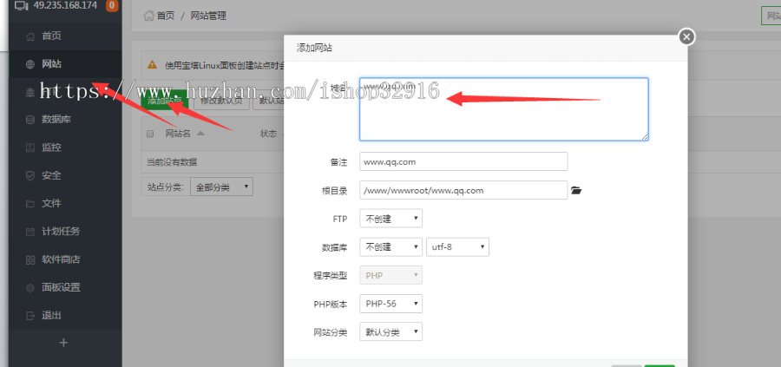This screenshot has width=781, height=367.
Task: Click the server IP 49.235.168.174
Action: (65, 5)
